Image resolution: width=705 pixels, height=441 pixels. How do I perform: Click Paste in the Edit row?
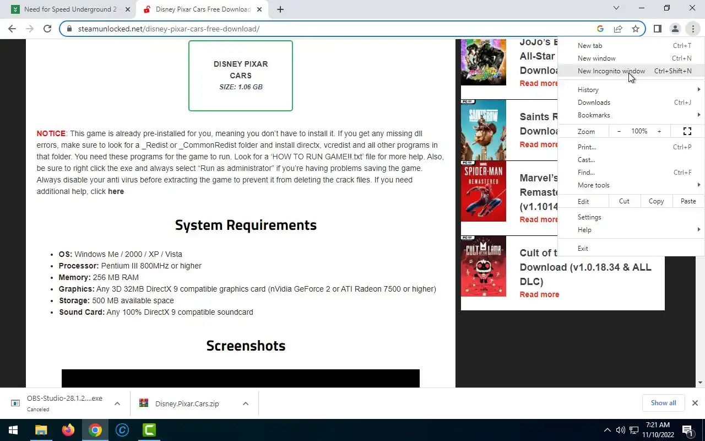click(x=688, y=201)
